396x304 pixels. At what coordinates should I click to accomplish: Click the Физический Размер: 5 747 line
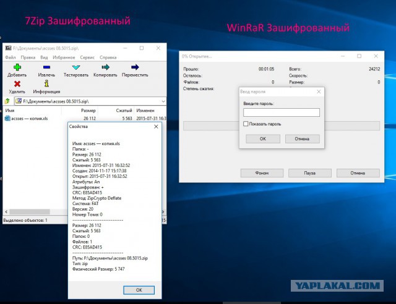coord(98,269)
